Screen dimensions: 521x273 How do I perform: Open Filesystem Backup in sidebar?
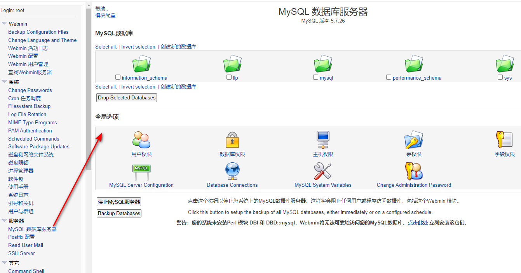(30, 106)
